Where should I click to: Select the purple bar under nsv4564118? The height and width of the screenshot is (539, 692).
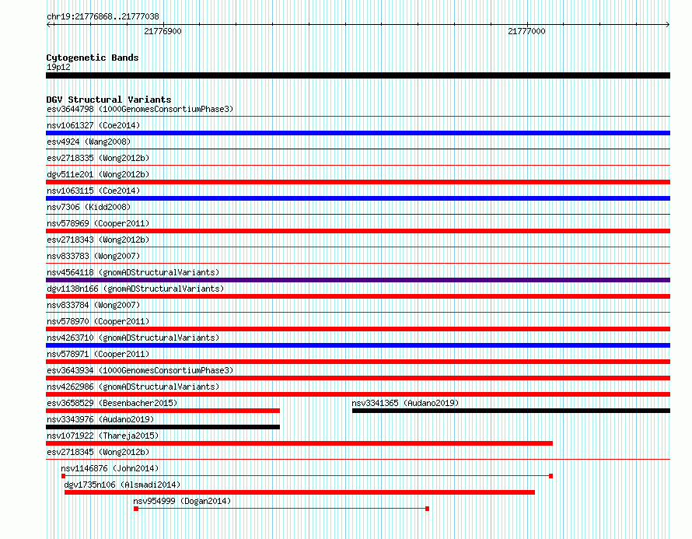pyautogui.click(x=358, y=280)
